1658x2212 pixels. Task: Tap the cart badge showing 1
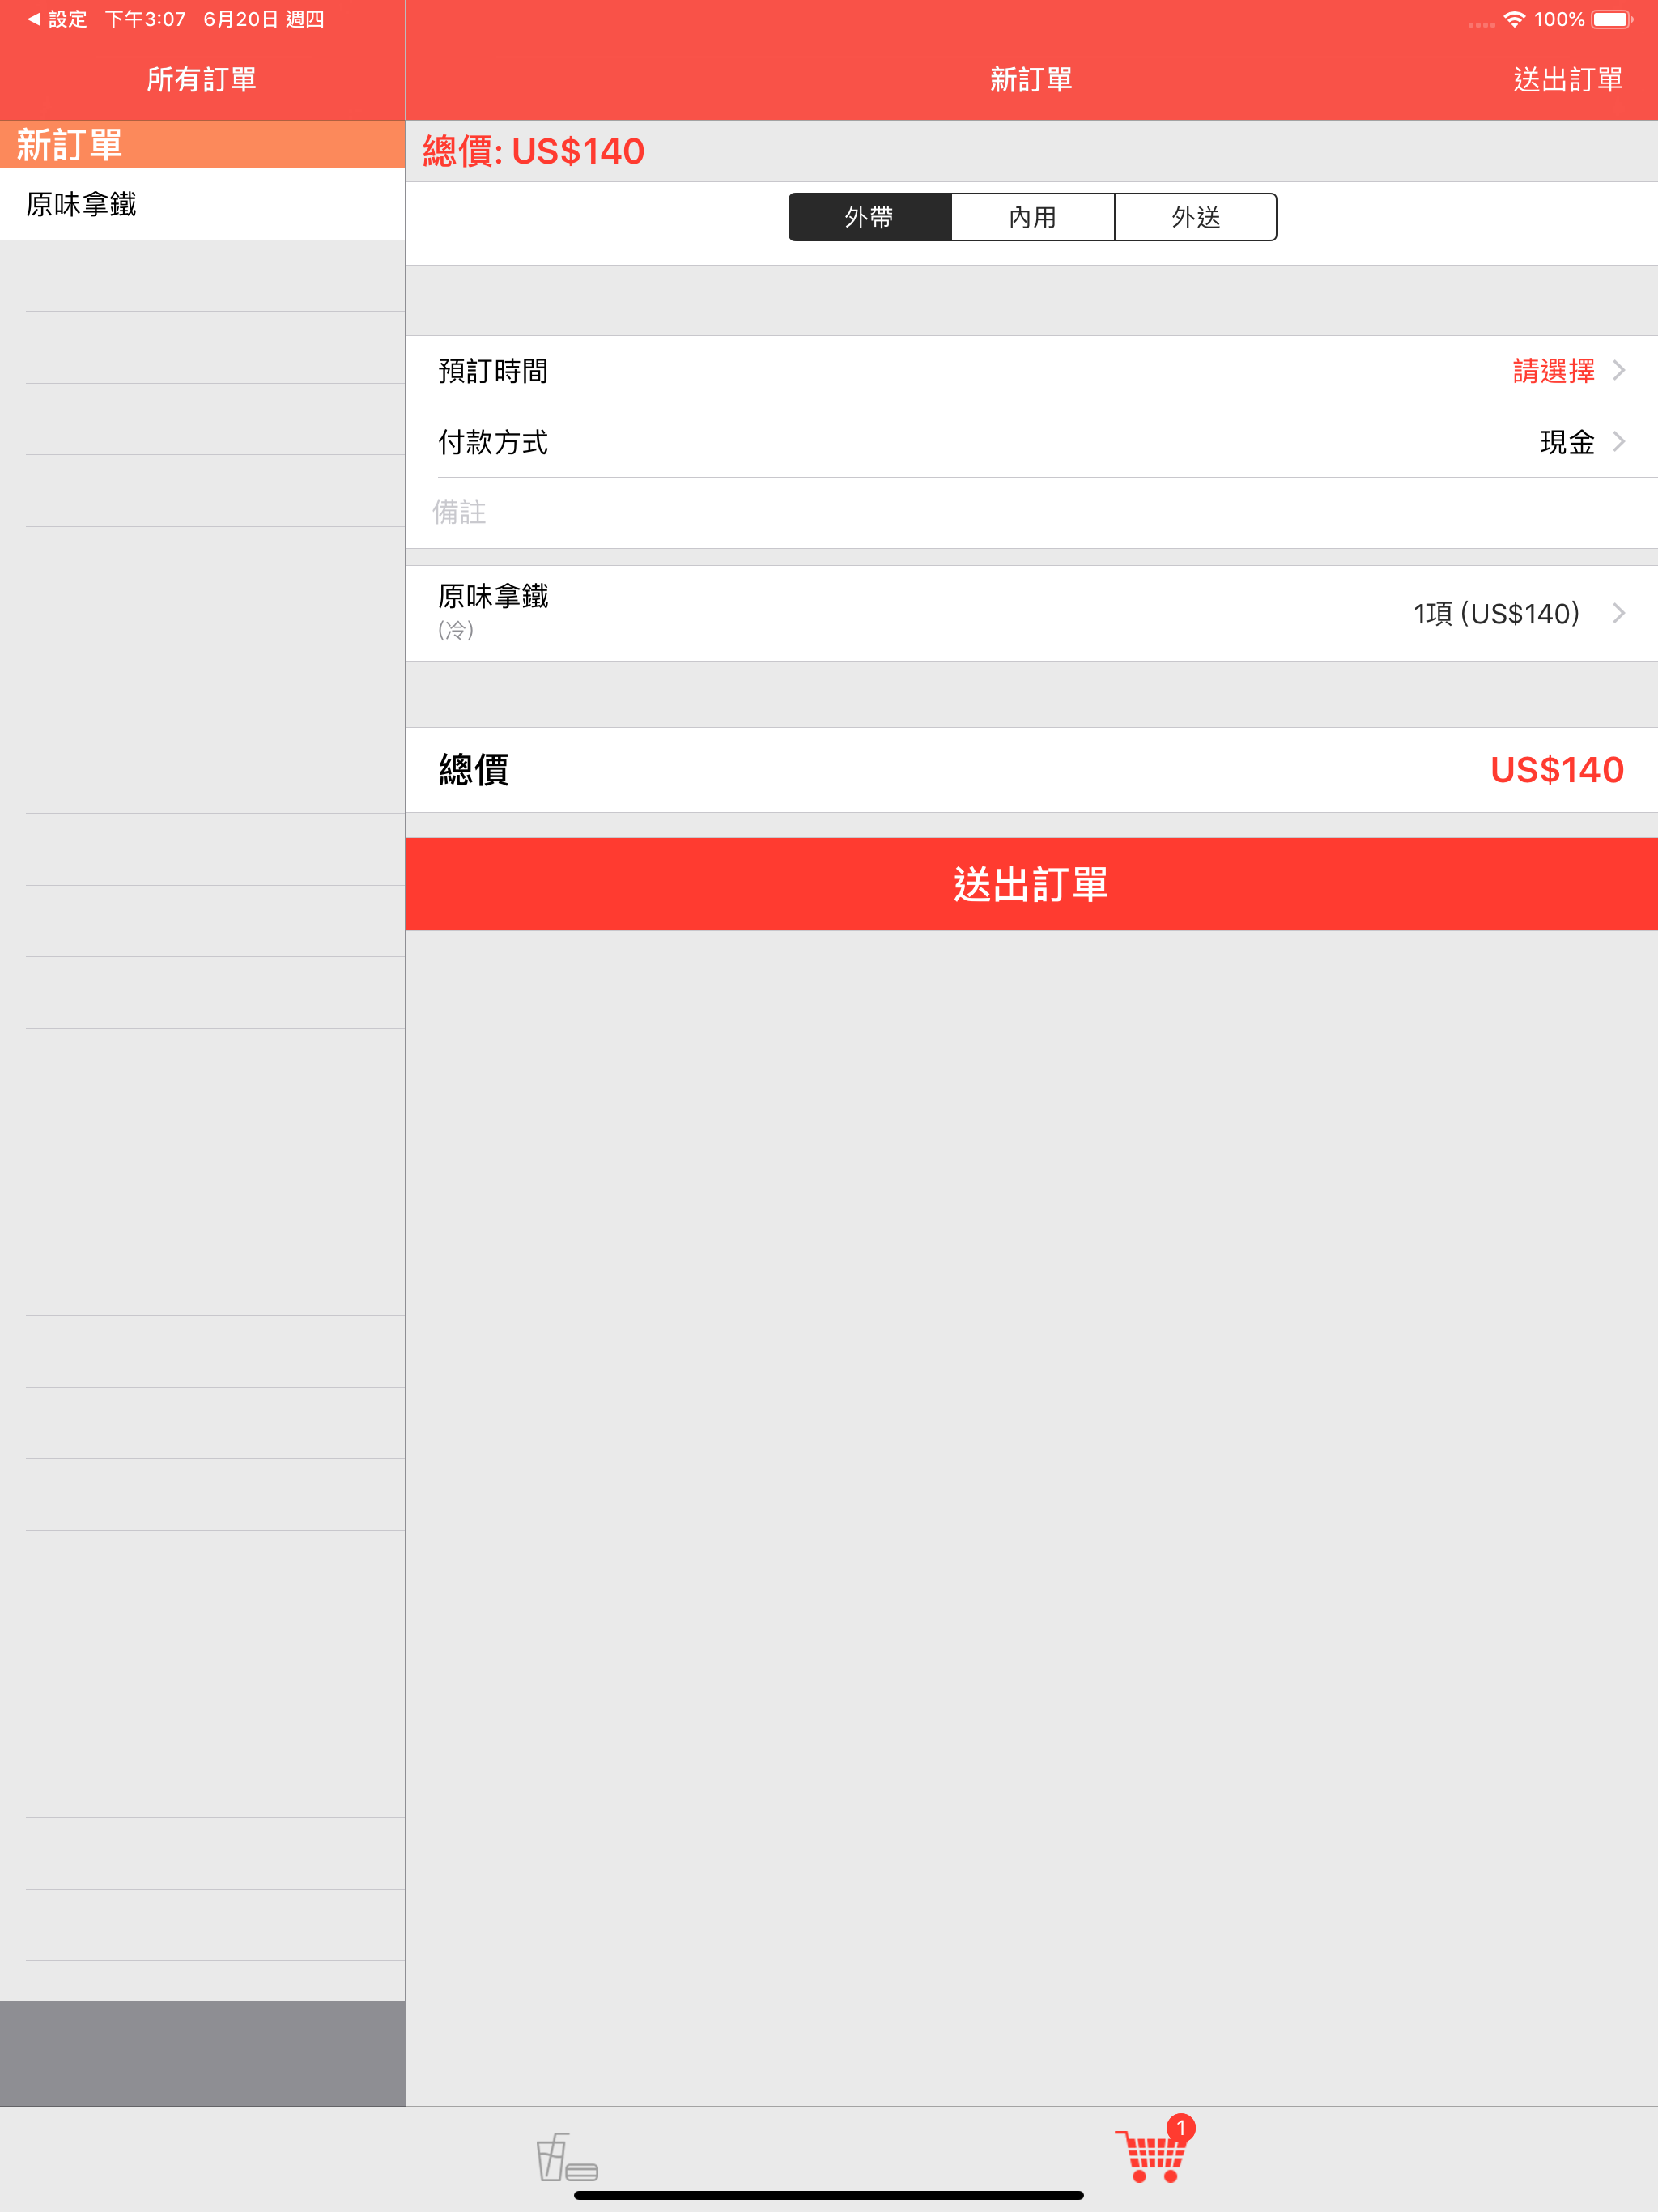1181,2128
